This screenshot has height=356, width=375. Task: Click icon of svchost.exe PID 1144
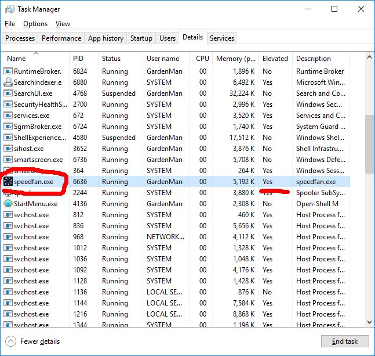(8, 303)
